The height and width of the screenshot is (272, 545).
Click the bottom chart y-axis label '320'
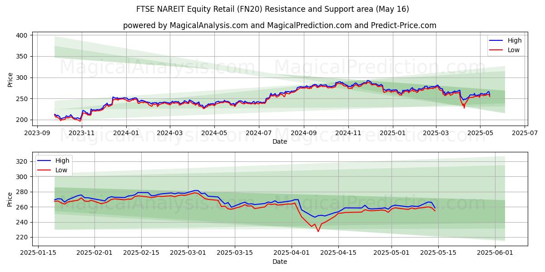point(23,161)
